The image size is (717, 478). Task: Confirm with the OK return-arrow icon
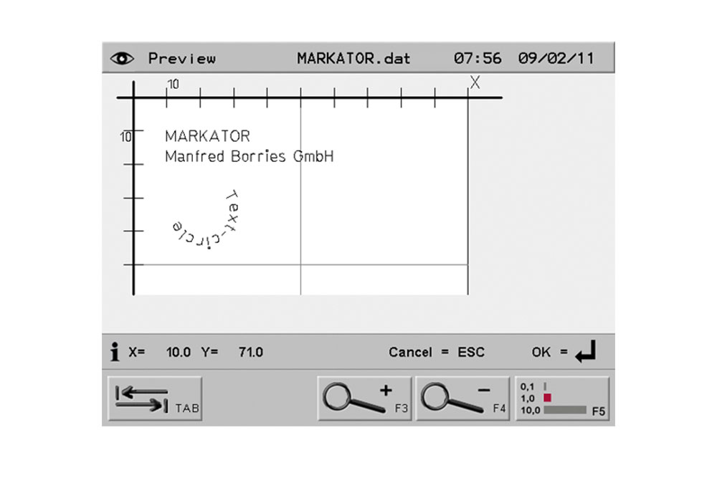pos(586,351)
